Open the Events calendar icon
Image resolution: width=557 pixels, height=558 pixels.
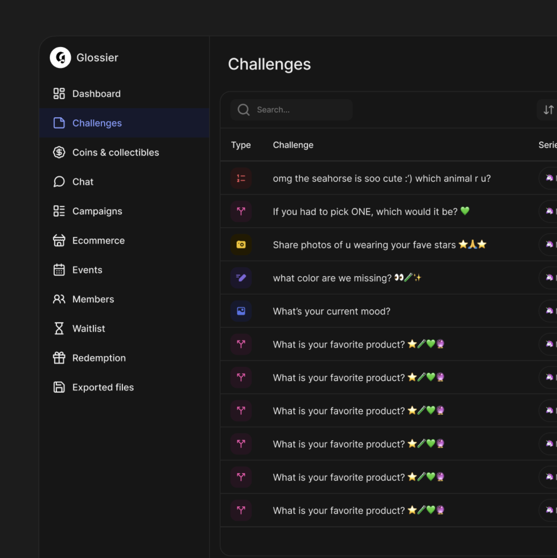[59, 270]
